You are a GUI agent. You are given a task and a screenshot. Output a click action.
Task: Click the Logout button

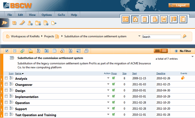[179, 5]
